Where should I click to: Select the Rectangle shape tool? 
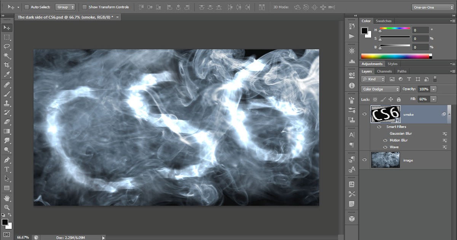coord(7,188)
